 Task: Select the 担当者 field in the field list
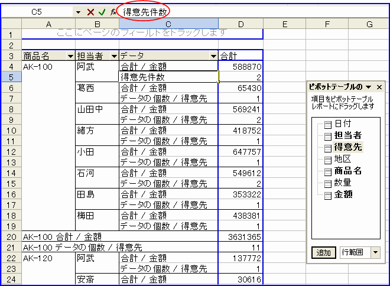[347, 135]
